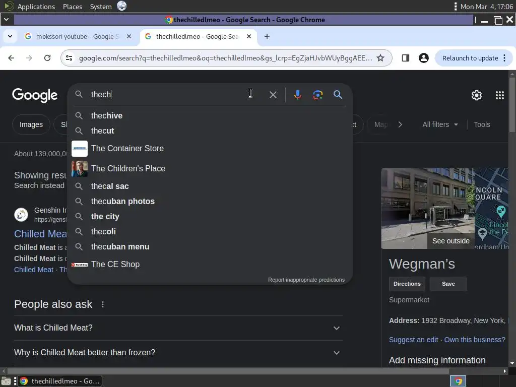Viewport: 516px width, 387px height.
Task: Choose The Container Store suggestion
Action: [210, 149]
